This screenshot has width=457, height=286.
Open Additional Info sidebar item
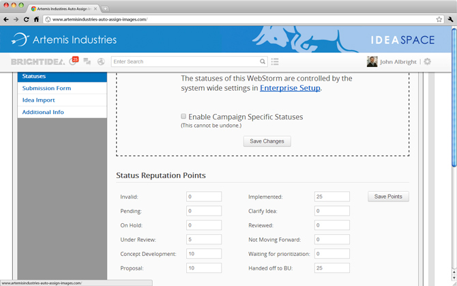[x=62, y=112]
